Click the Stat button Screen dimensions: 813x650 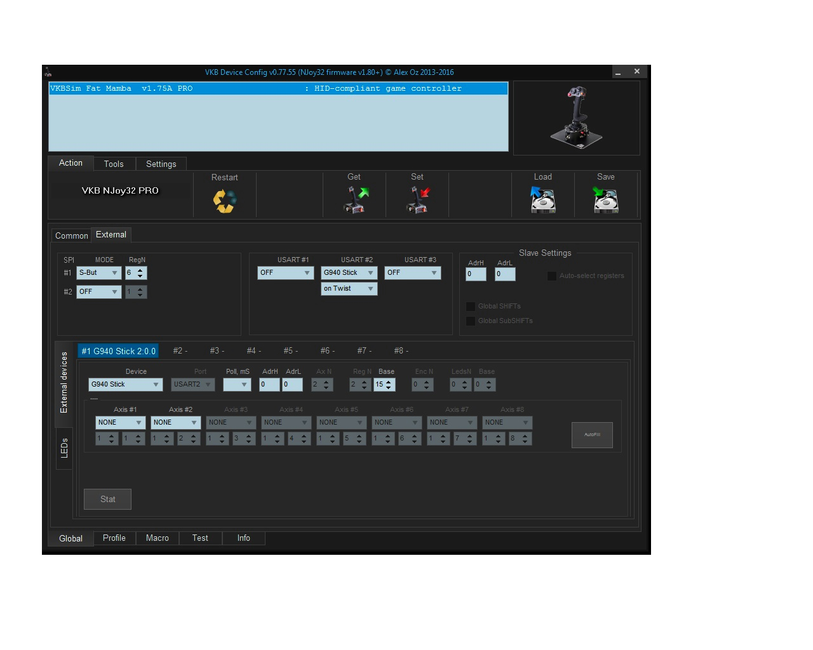pos(108,500)
